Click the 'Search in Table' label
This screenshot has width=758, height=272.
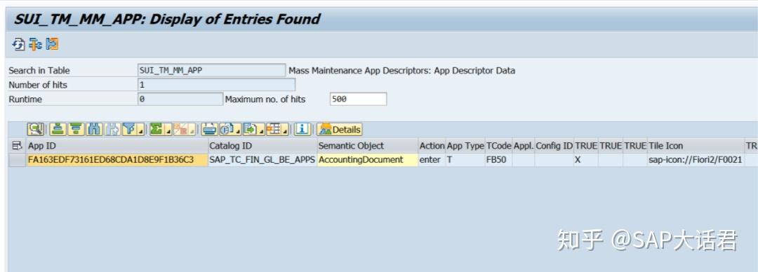click(x=39, y=71)
